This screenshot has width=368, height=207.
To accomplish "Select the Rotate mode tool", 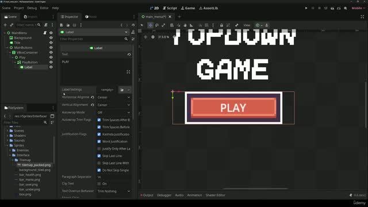I will 157,25.
